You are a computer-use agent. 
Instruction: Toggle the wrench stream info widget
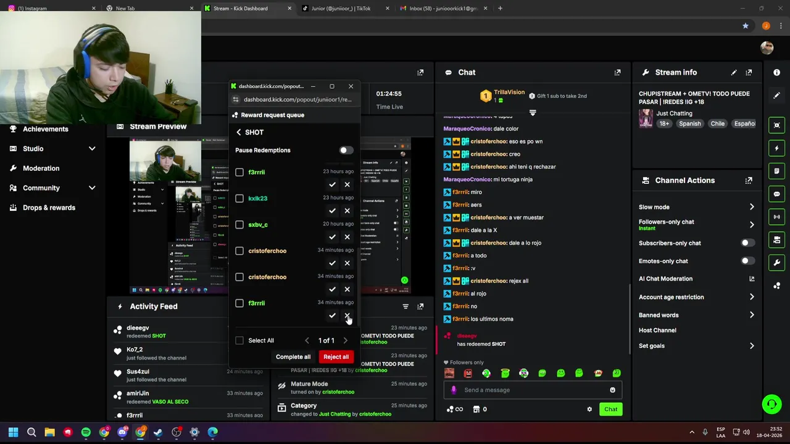[x=776, y=262]
